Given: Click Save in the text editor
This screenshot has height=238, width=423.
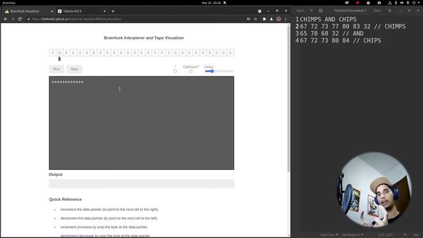Looking at the screenshot, I should [377, 11].
